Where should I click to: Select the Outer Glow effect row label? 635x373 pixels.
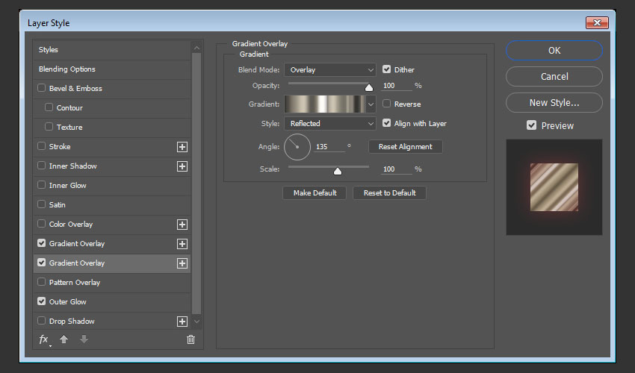[68, 302]
